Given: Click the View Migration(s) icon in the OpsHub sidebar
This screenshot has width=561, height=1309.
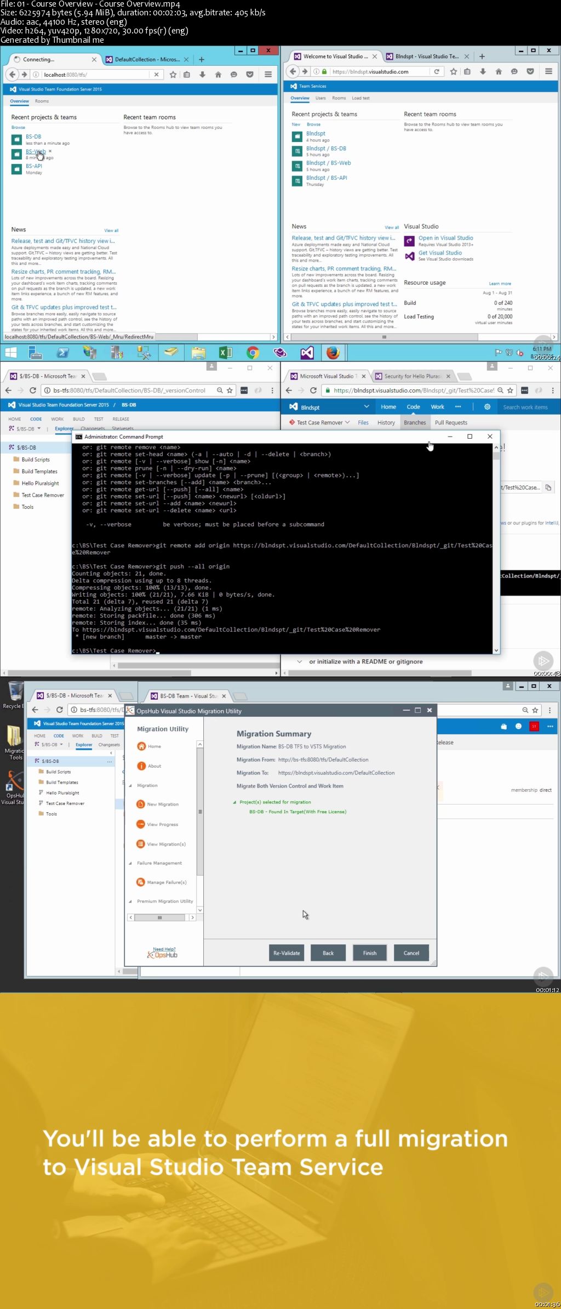Looking at the screenshot, I should point(141,844).
